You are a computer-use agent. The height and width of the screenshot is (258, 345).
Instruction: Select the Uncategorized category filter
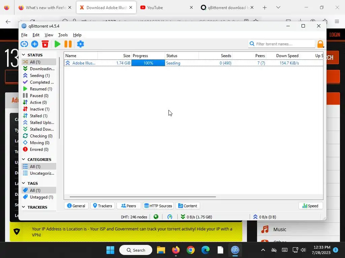coord(39,173)
